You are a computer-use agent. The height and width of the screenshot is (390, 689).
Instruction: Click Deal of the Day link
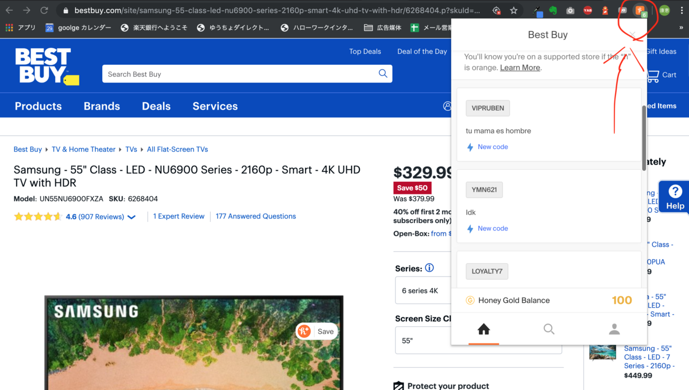[x=422, y=52]
